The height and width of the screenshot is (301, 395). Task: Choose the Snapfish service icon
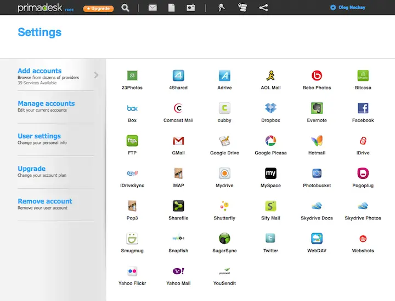[178, 238]
